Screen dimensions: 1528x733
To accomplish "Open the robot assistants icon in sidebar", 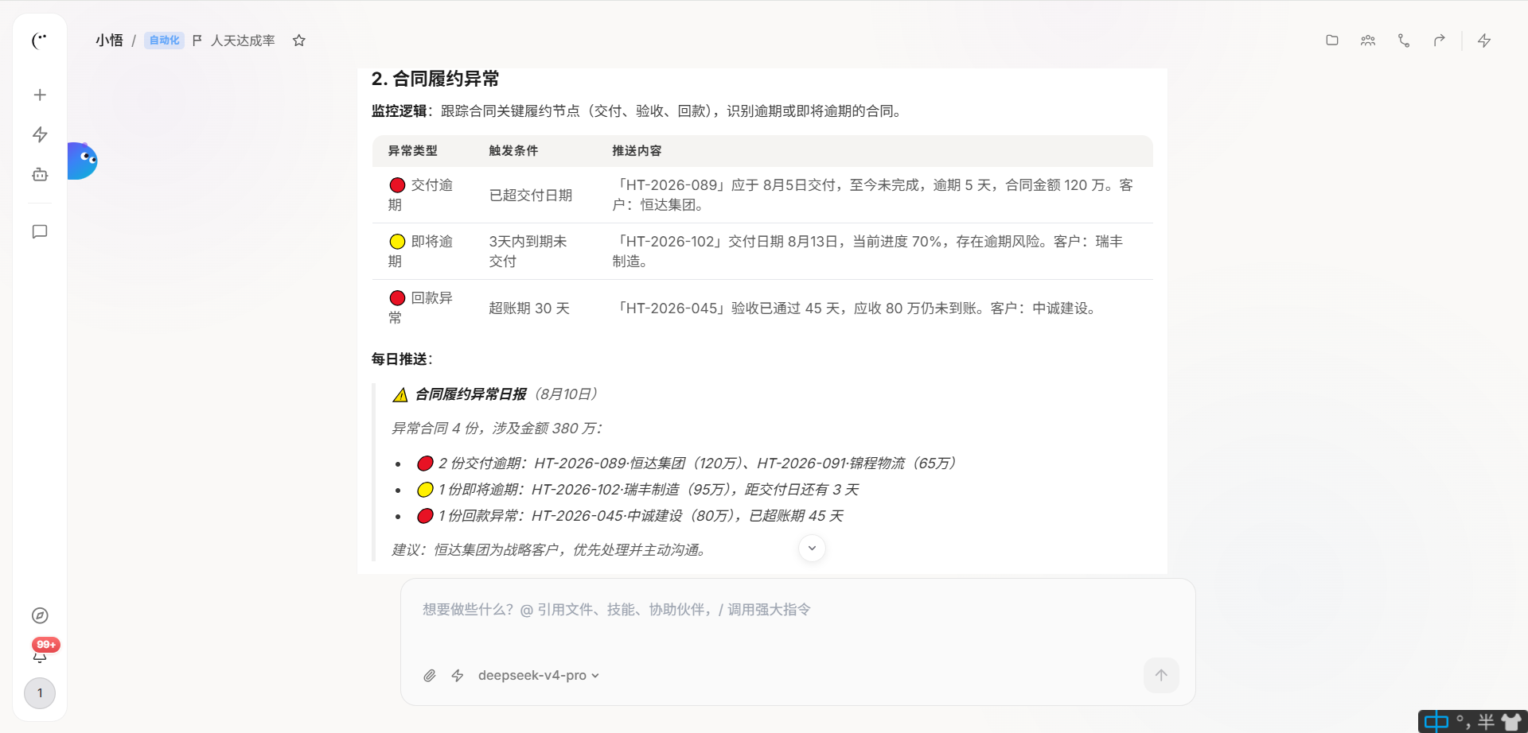I will tap(40, 174).
